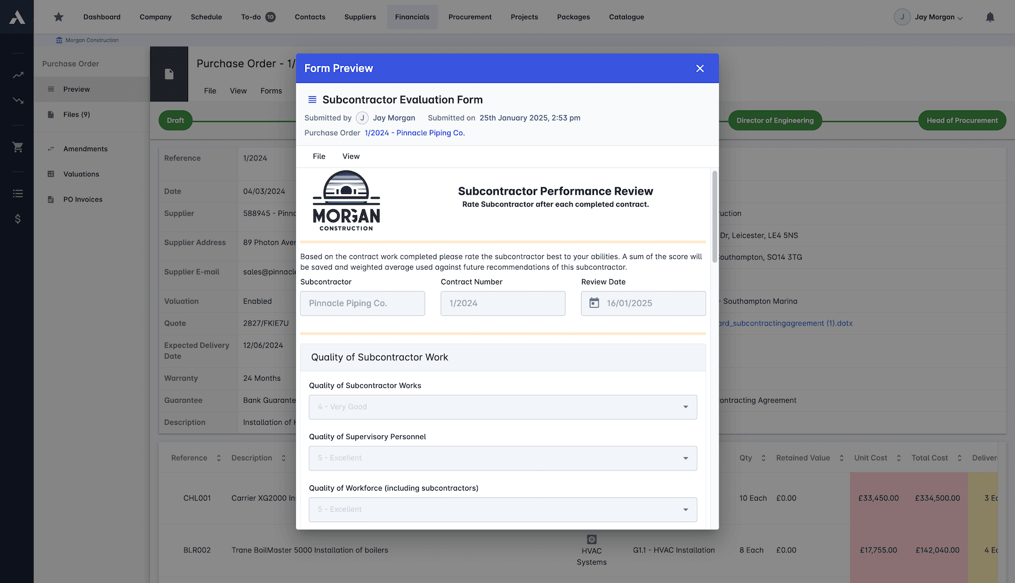Viewport: 1015px width, 583px height.
Task: Open the 1/2024 - Pinnacle Piping Co. link
Action: 415,133
